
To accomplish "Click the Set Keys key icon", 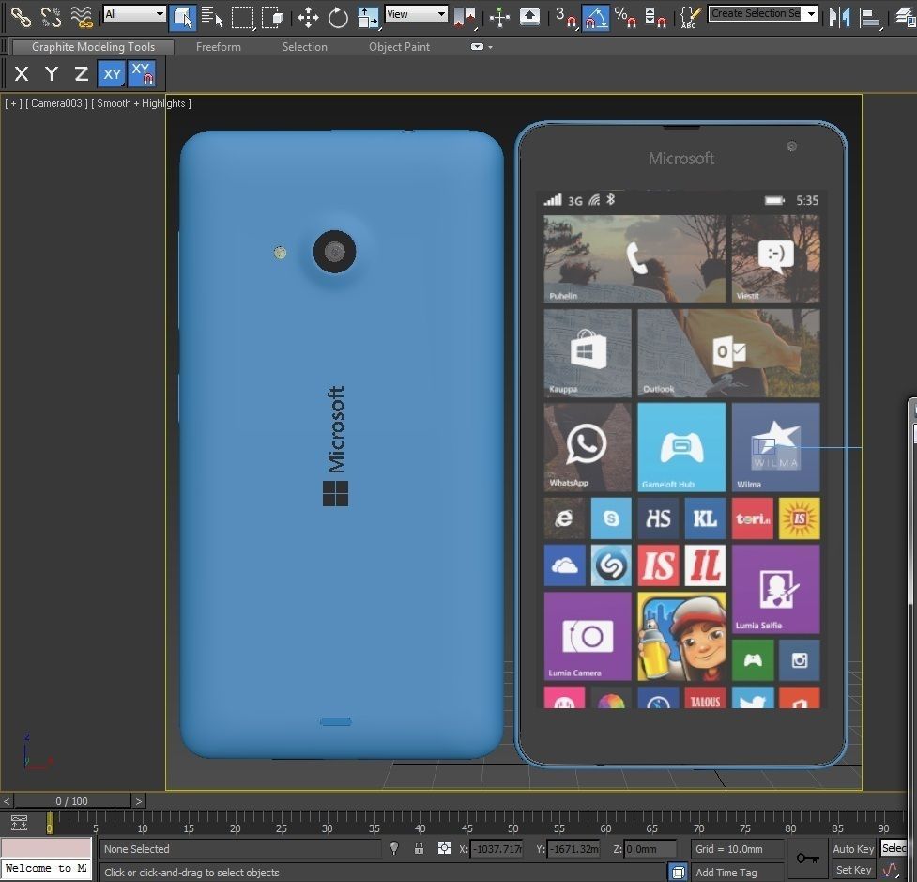I will coord(807,858).
